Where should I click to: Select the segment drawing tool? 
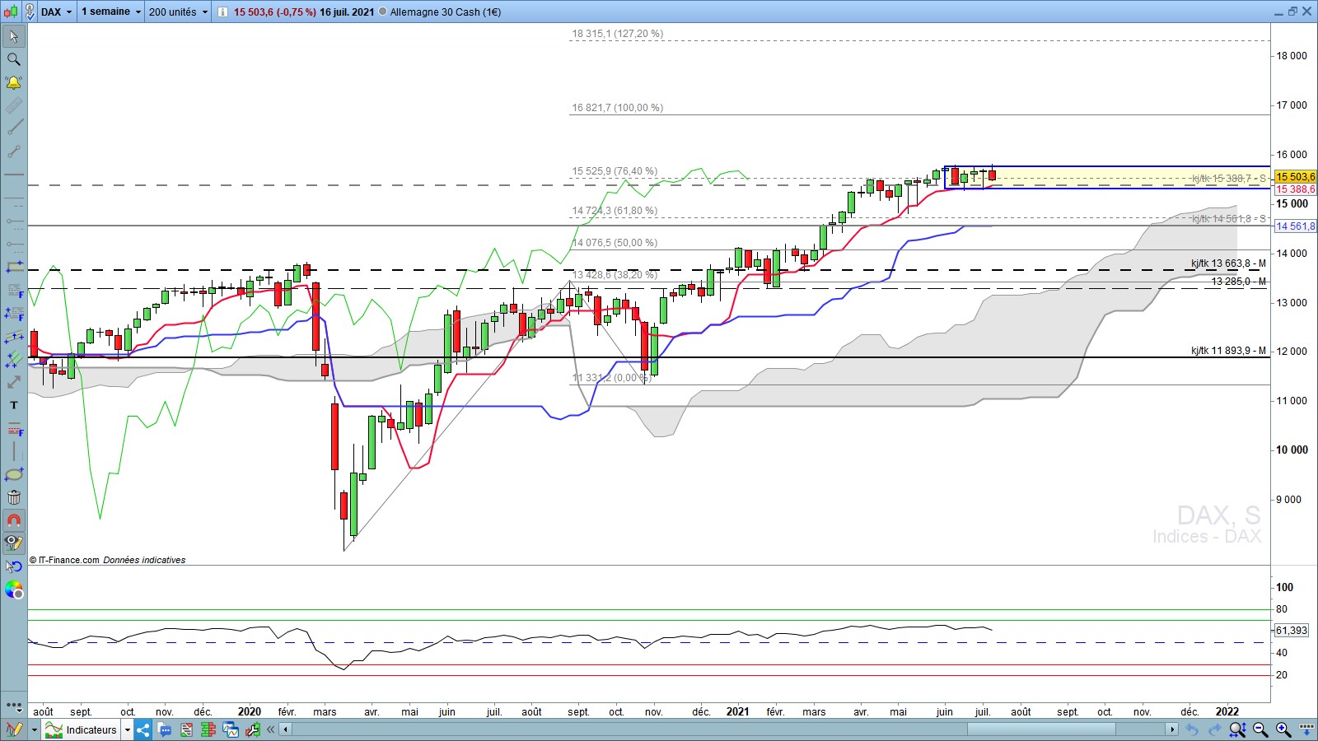click(x=14, y=151)
